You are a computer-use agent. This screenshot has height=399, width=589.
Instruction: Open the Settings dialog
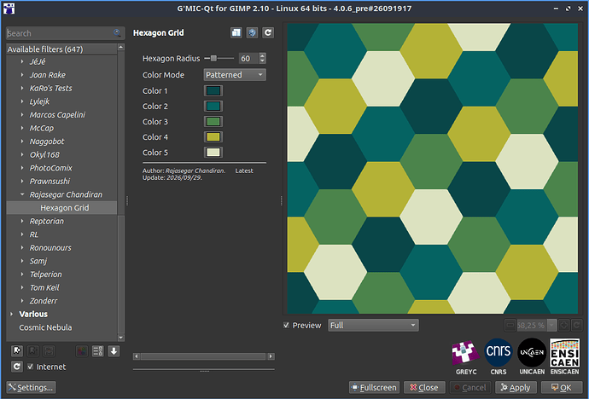click(32, 387)
